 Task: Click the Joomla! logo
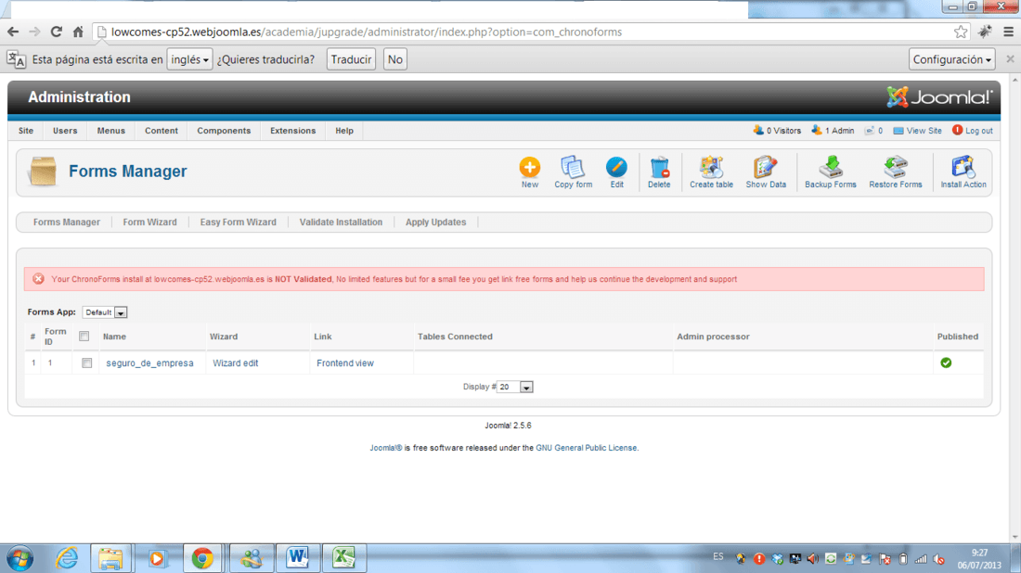(x=939, y=97)
